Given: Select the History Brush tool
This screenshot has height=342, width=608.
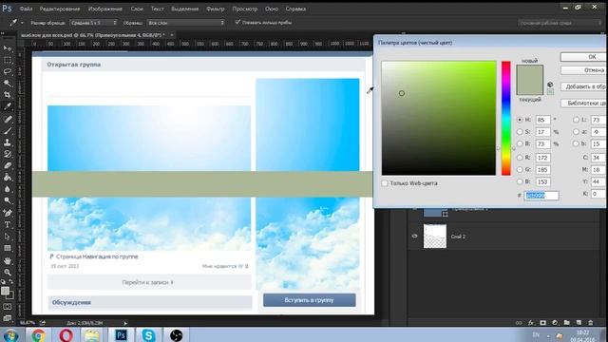Looking at the screenshot, I should 8,154.
